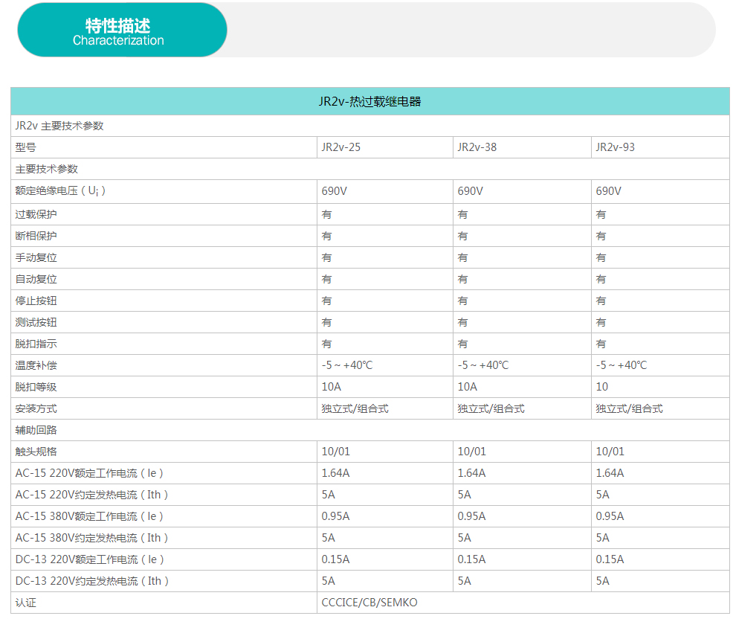Image resolution: width=736 pixels, height=642 pixels.
Task: Click the 特性描述 Characterization header badge
Action: pyautogui.click(x=122, y=30)
